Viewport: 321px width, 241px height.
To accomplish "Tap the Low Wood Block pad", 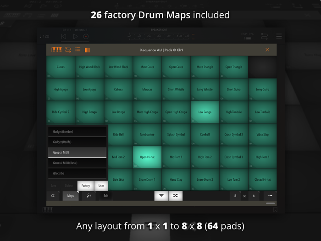I will click(118, 67).
